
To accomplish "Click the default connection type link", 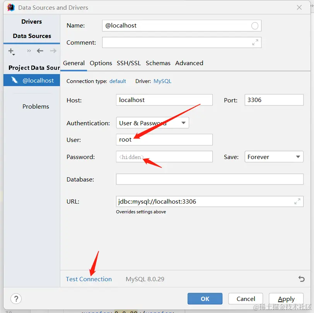I will (x=118, y=81).
